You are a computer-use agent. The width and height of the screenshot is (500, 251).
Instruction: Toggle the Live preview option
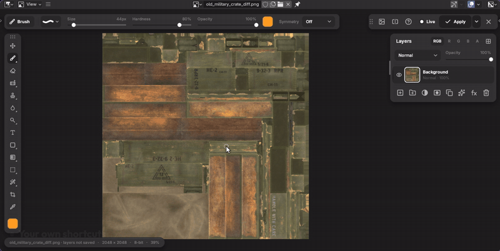(x=427, y=22)
